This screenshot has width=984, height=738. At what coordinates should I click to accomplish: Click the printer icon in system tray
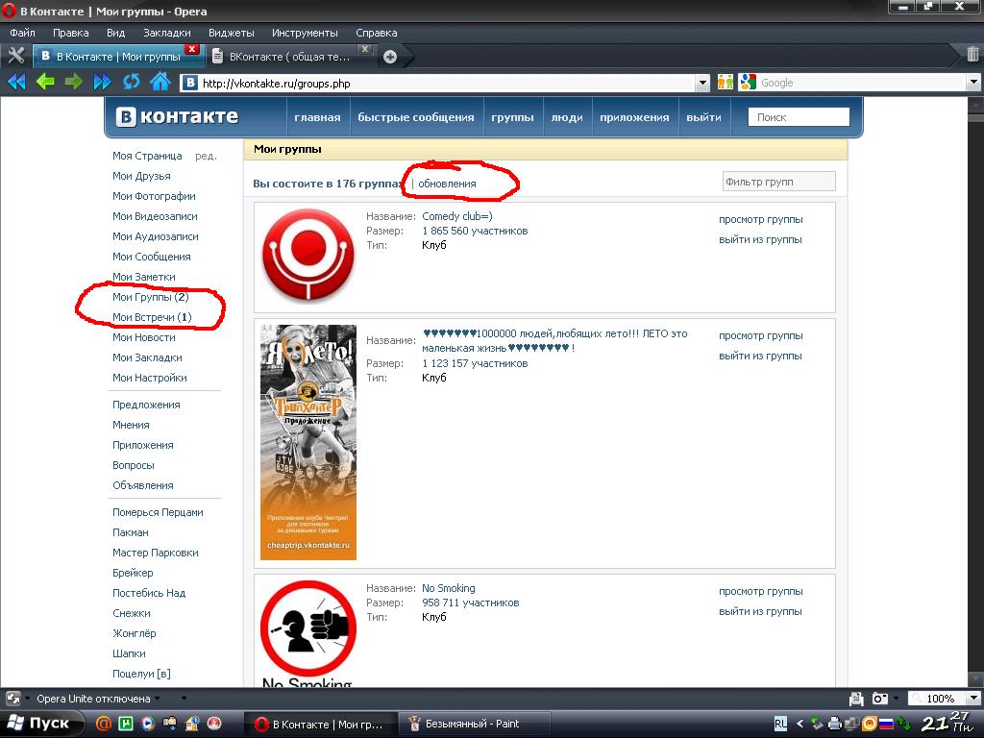pos(835,724)
